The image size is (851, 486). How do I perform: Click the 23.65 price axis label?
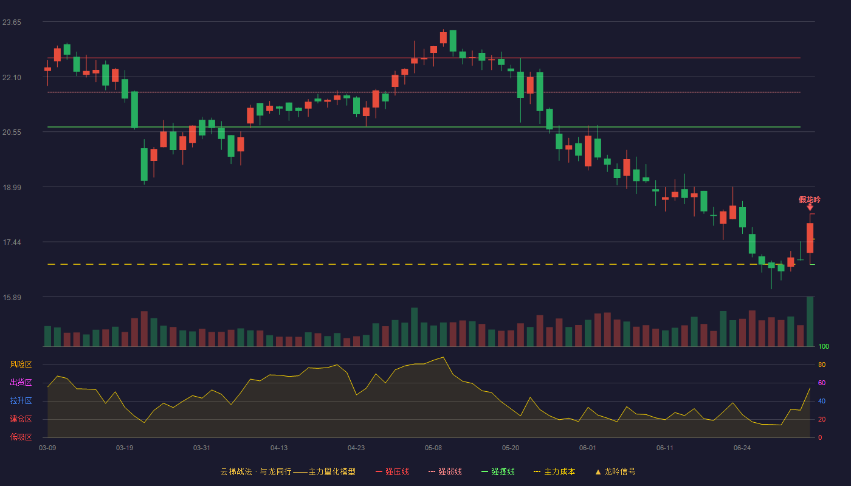[12, 22]
